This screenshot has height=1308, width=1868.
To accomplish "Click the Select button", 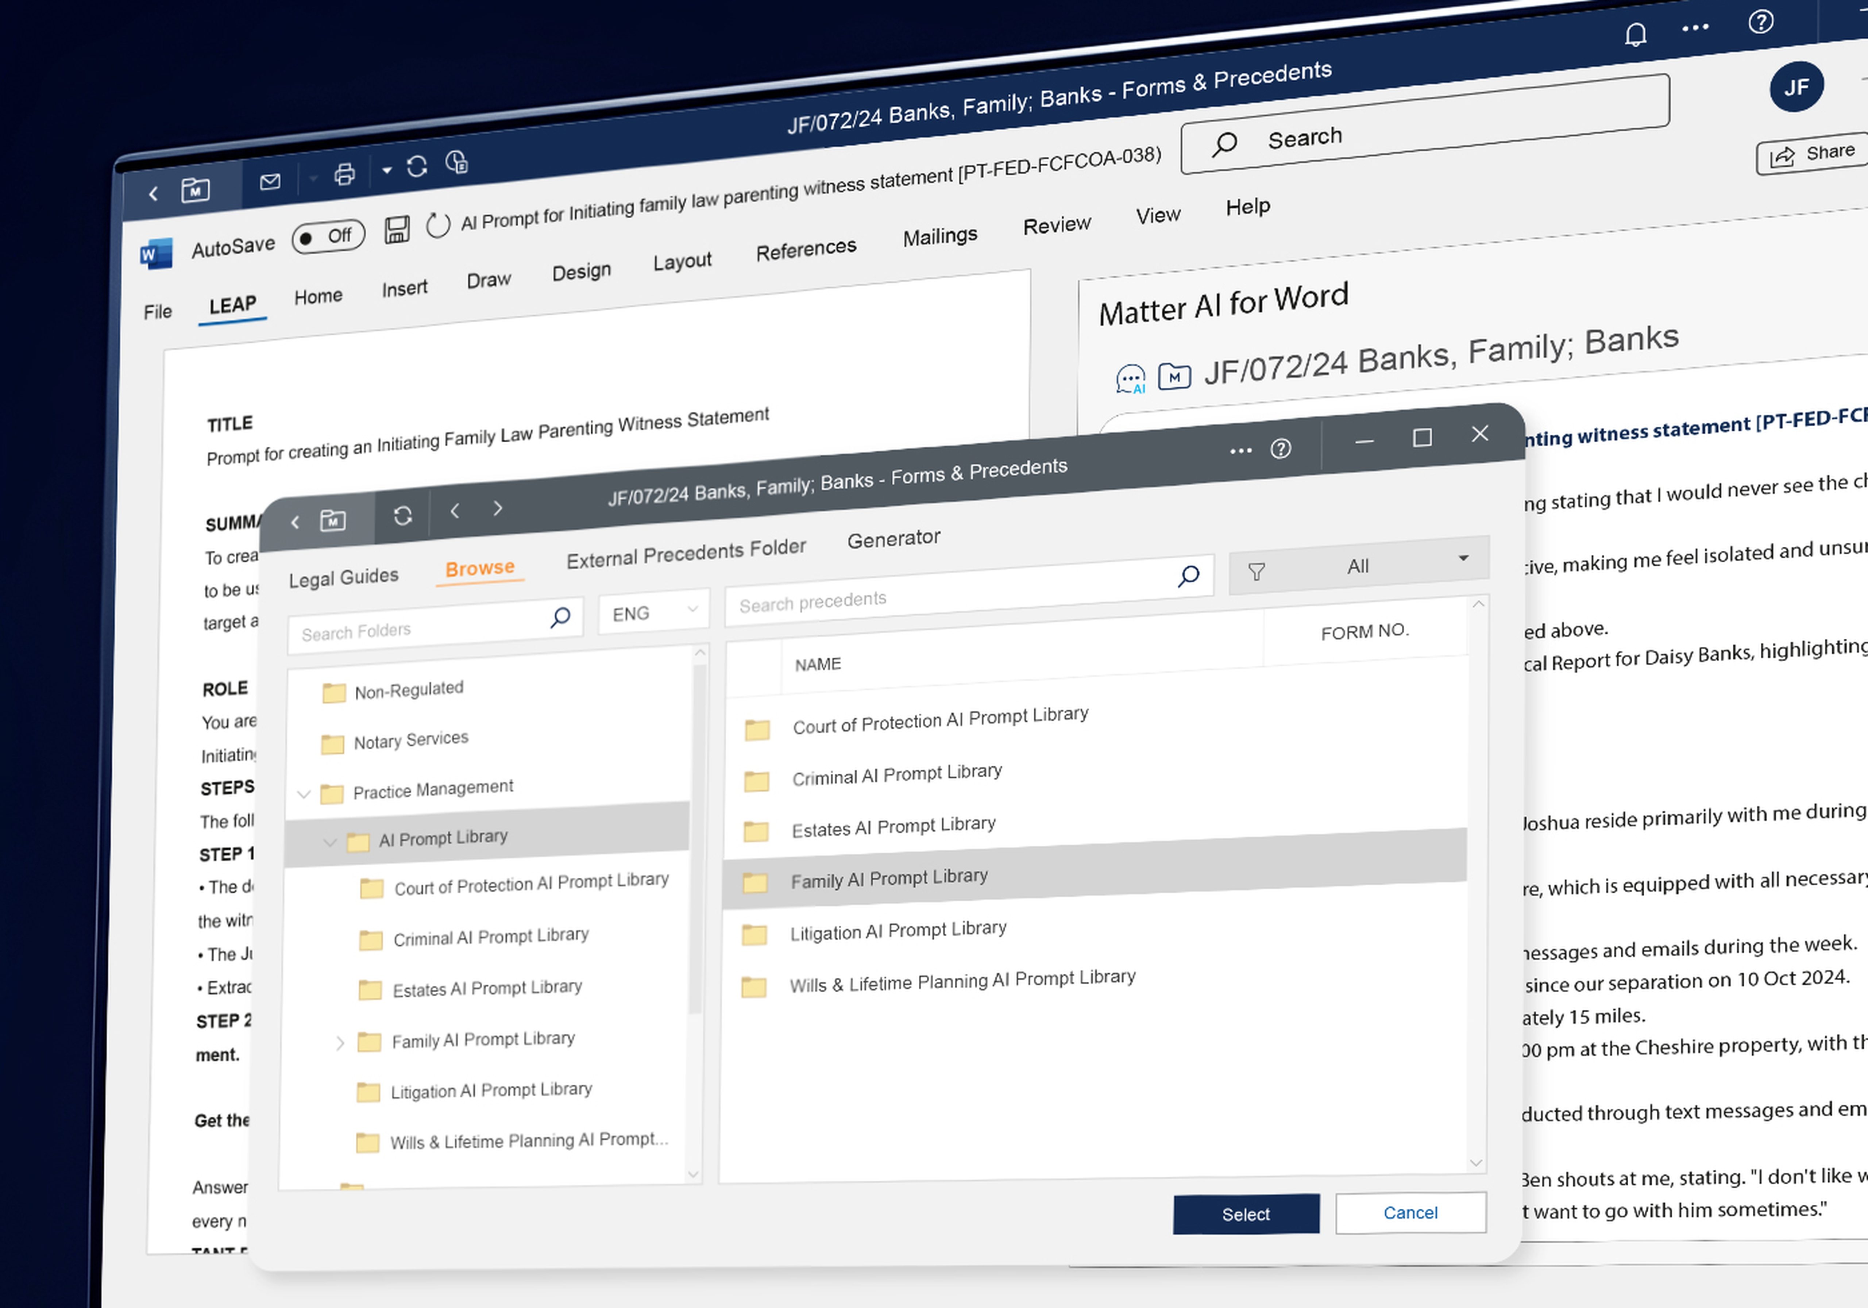I will click(1246, 1213).
